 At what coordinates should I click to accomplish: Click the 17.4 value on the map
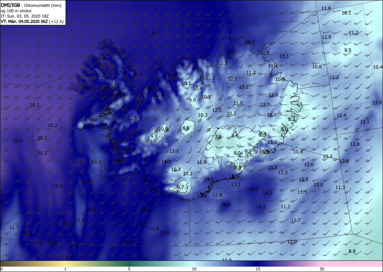[137, 74]
